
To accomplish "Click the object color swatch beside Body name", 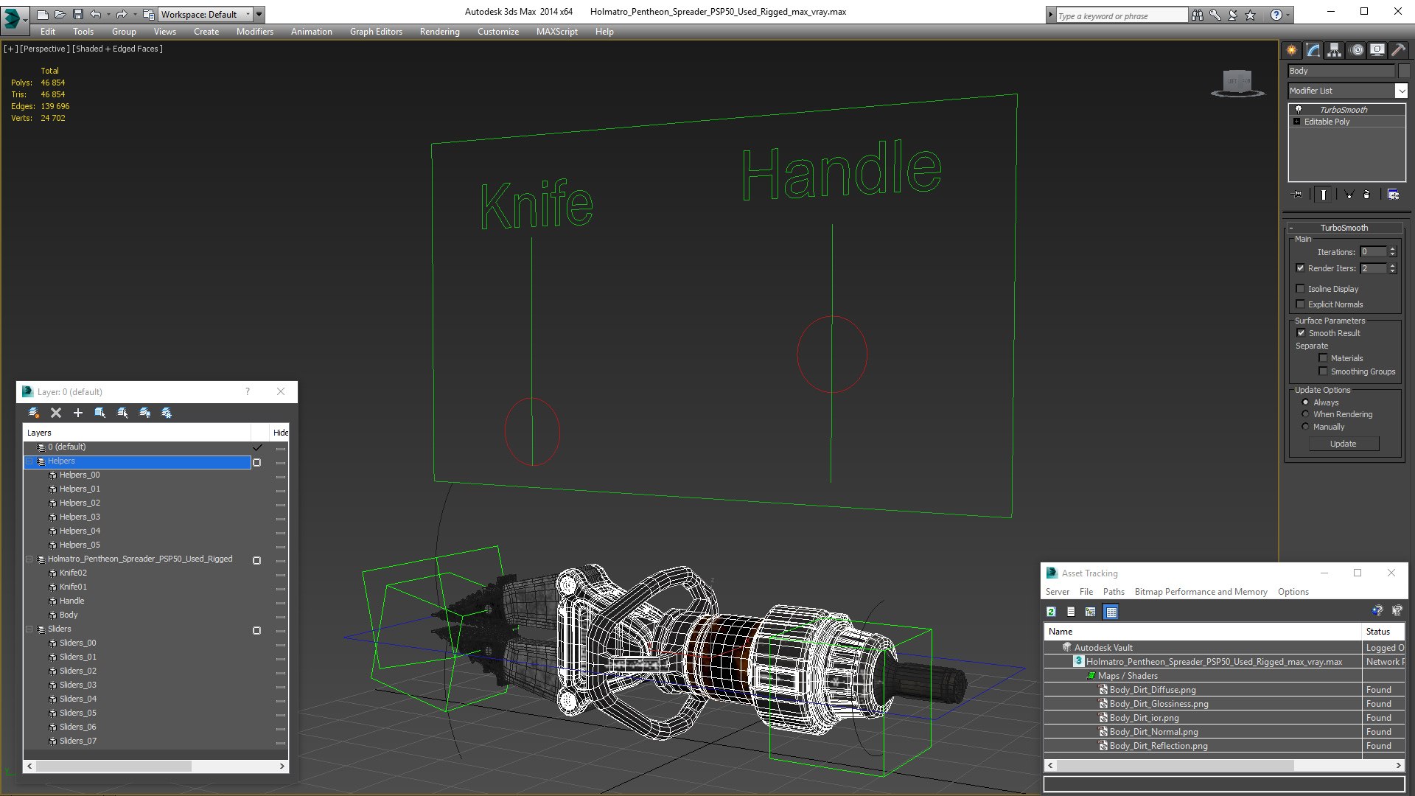I will tap(1404, 71).
